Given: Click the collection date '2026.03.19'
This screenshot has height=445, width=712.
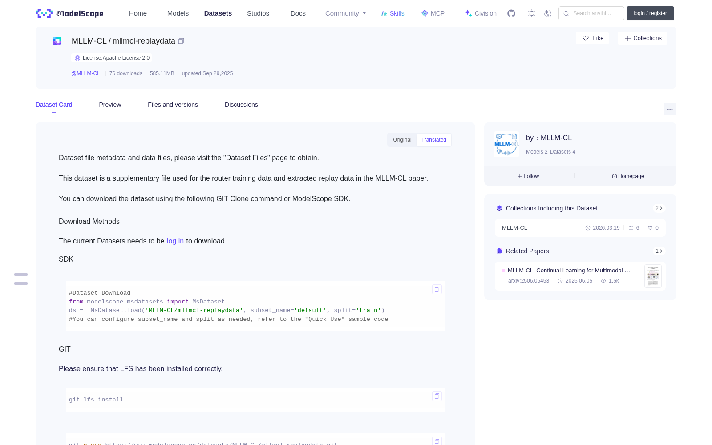Looking at the screenshot, I should (606, 228).
